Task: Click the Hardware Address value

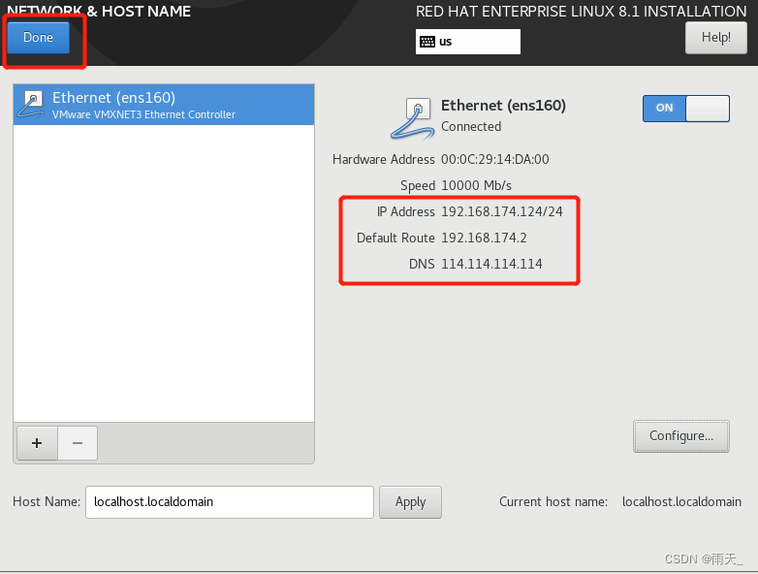Action: tap(495, 160)
